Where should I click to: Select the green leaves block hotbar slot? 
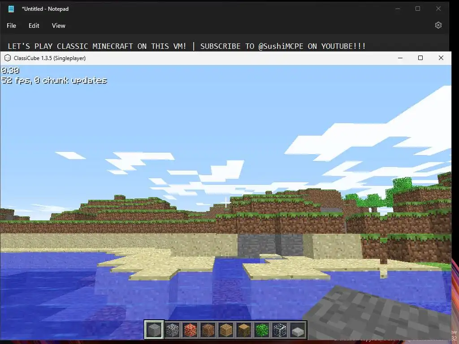click(262, 330)
